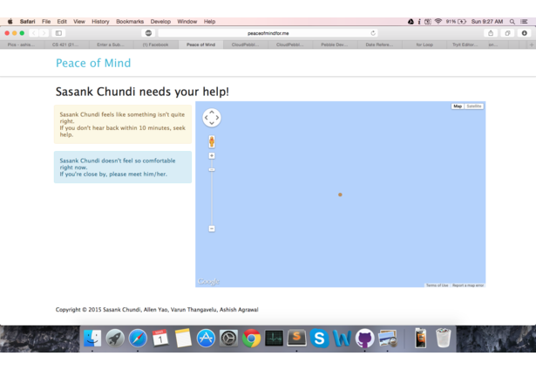Click the Safari forward arrow button
The height and width of the screenshot is (370, 536).
[x=44, y=33]
